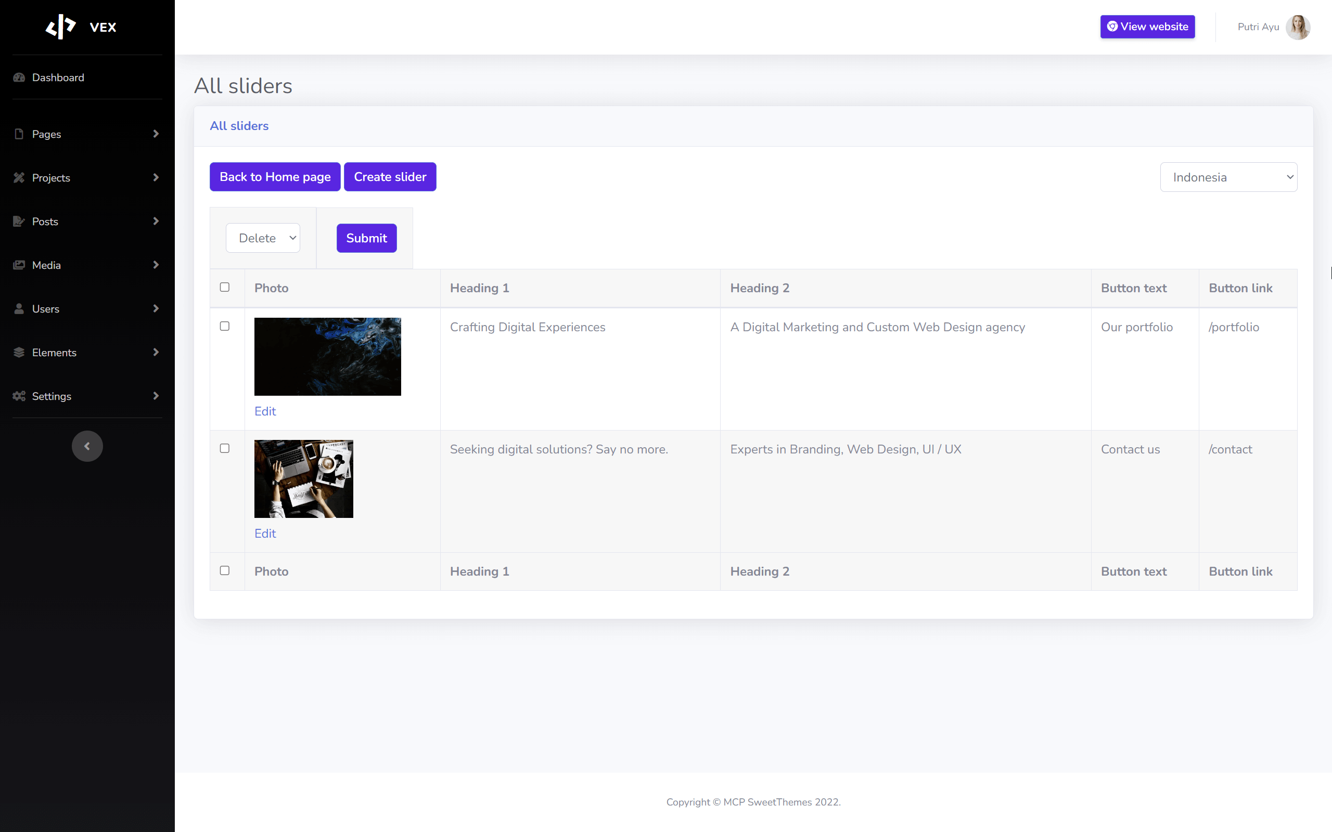Check the row checkbox next to the laptop photo
Image resolution: width=1332 pixels, height=832 pixels.
[225, 448]
